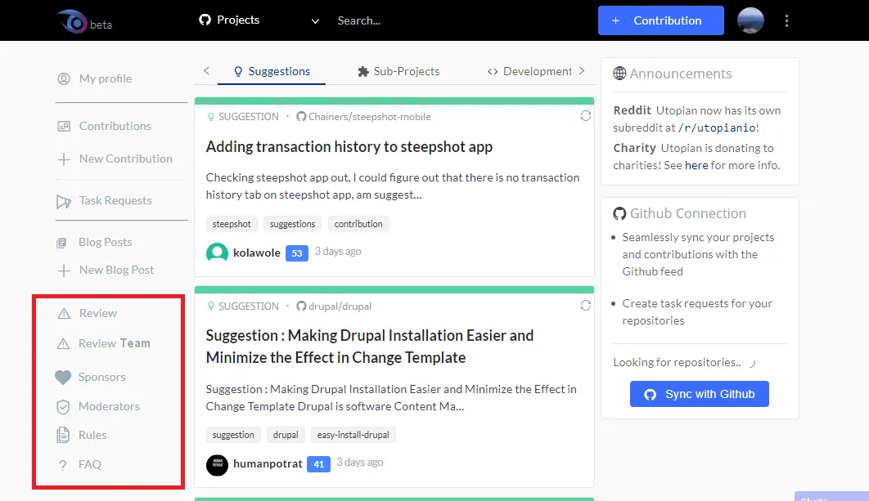Switch to the Suggestions tab
The image size is (869, 501).
coord(272,71)
